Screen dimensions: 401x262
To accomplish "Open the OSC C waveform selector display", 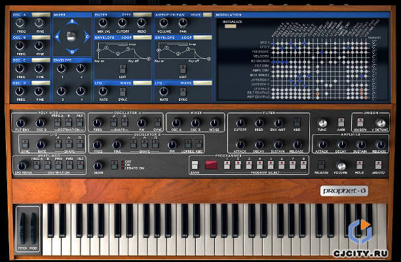I will click(x=41, y=60).
